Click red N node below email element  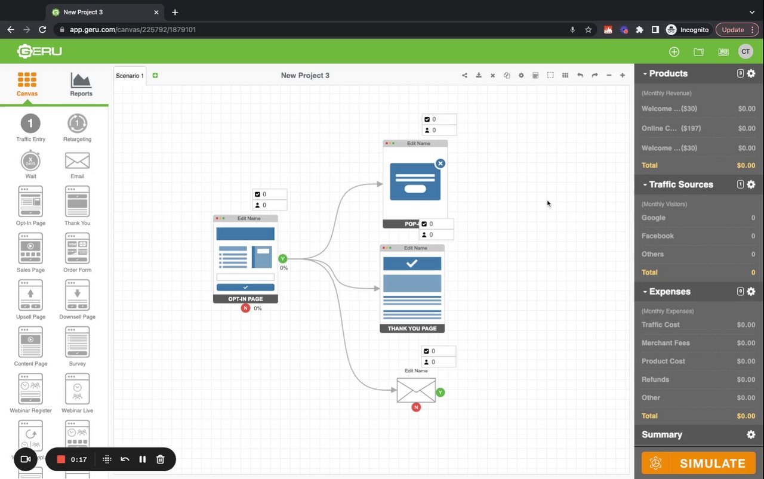point(416,407)
